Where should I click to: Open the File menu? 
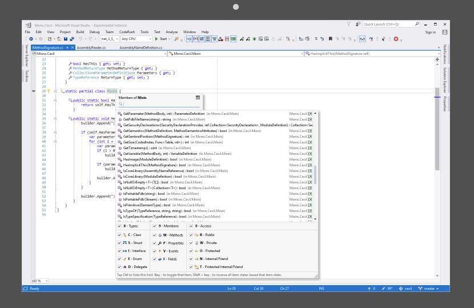point(27,32)
